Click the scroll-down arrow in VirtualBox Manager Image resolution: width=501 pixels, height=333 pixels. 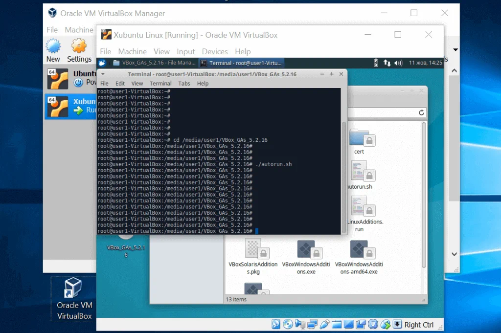pos(455,254)
